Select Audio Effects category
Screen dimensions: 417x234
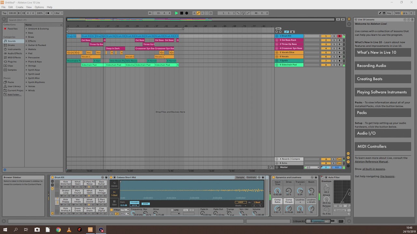[15, 53]
